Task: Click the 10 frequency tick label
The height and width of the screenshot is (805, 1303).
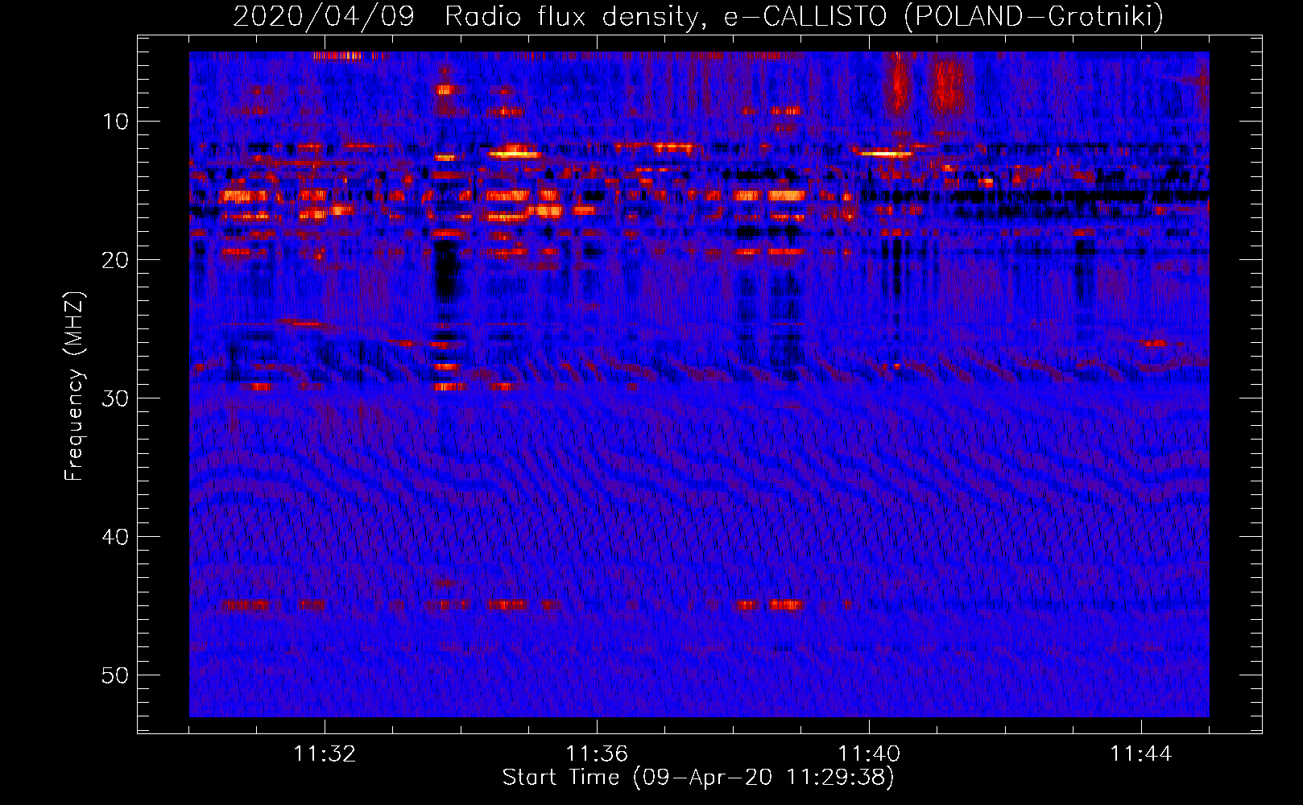Action: click(115, 122)
